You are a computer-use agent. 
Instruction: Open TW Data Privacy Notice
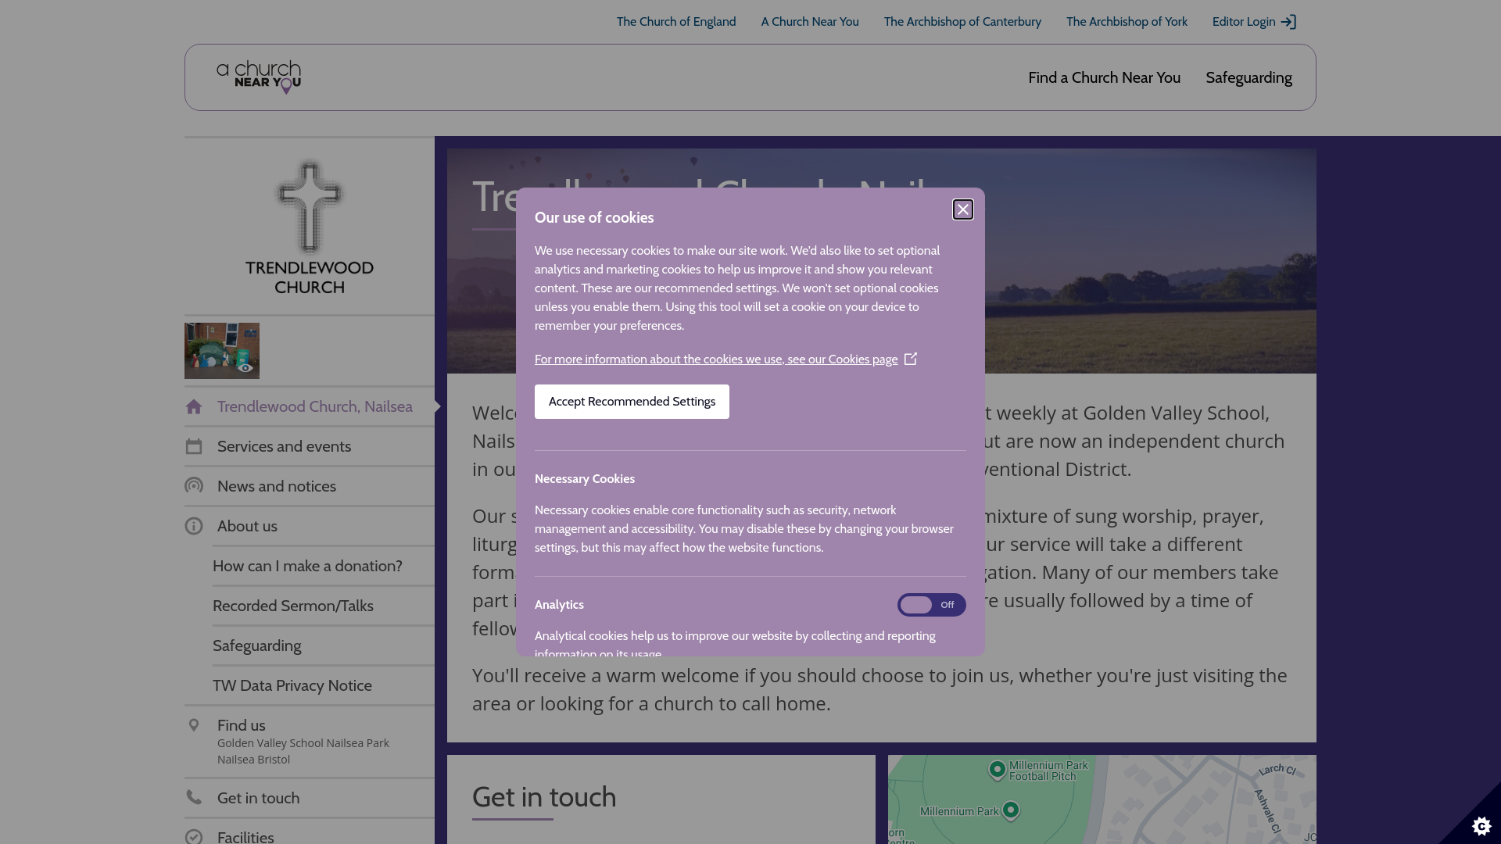pos(292,685)
